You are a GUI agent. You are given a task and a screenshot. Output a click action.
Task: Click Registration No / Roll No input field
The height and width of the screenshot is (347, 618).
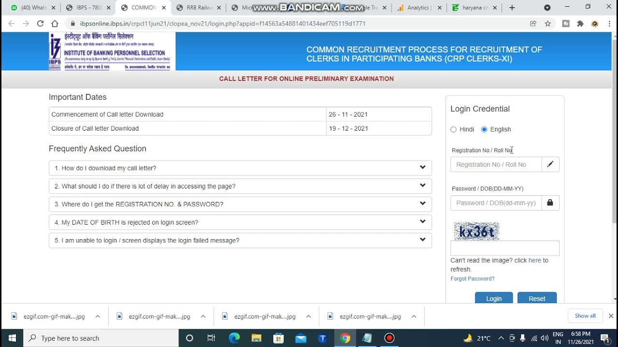coord(496,164)
